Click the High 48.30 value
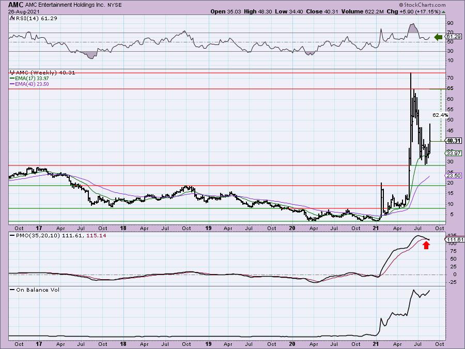465x349 pixels. pyautogui.click(x=258, y=11)
